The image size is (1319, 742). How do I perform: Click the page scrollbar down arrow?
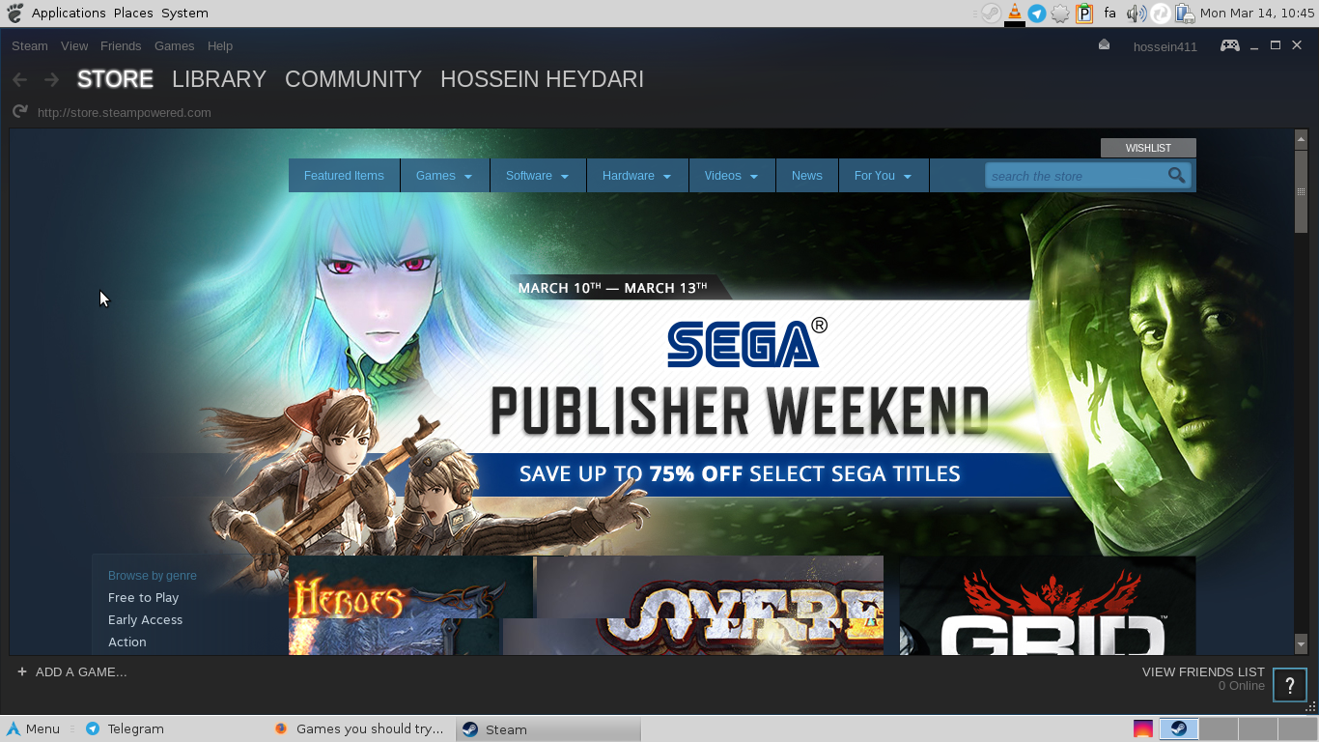[1301, 643]
